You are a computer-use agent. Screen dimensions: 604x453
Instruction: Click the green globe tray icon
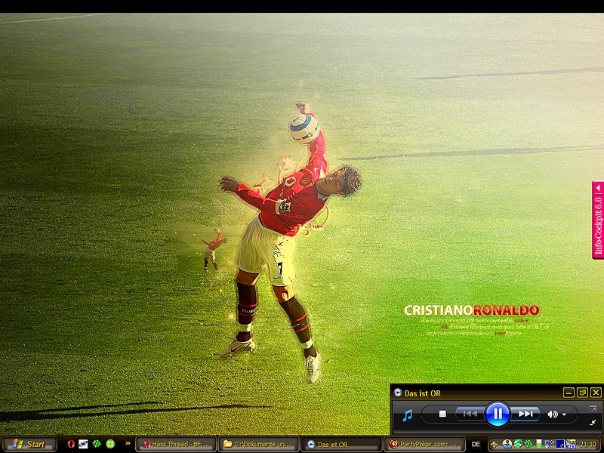[x=519, y=444]
